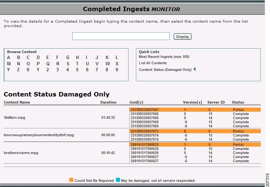This screenshot has width=270, height=187.
Task: Click the highlighted Goid 251599330957067
Action: pyautogui.click(x=144, y=110)
